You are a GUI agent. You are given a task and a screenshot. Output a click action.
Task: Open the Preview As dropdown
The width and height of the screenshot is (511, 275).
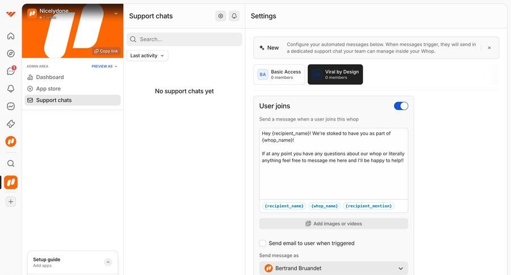(104, 66)
